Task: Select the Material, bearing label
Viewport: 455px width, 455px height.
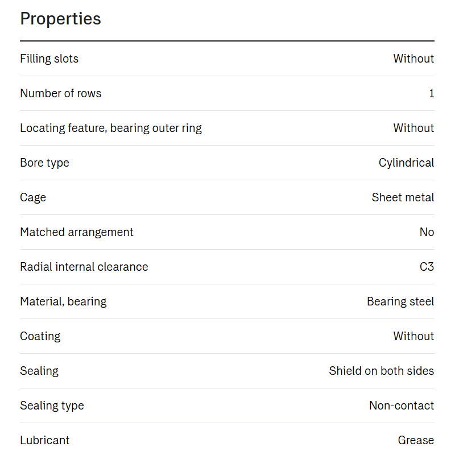Action: click(63, 302)
